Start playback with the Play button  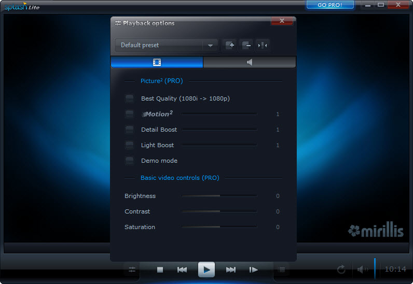coord(206,269)
